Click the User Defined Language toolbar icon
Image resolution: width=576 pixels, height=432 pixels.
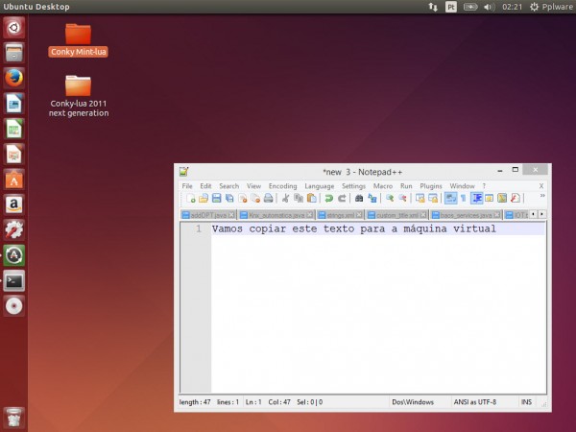tap(489, 199)
